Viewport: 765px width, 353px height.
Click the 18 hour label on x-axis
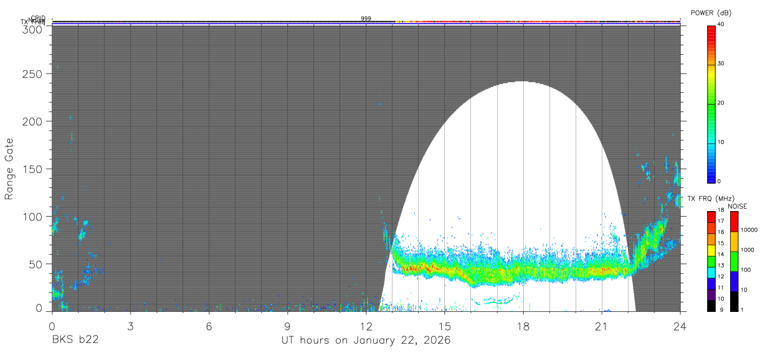[x=523, y=326]
